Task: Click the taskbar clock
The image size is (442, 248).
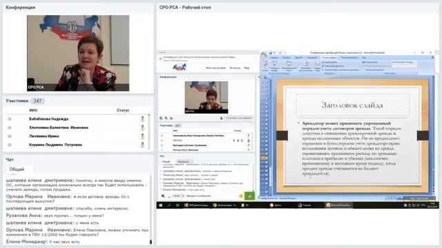Action: [433, 205]
